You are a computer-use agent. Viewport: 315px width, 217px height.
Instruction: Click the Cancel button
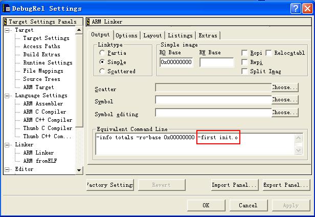tap(249, 205)
